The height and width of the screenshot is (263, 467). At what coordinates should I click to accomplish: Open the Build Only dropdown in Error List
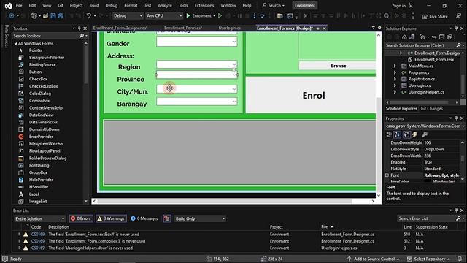pos(200,218)
